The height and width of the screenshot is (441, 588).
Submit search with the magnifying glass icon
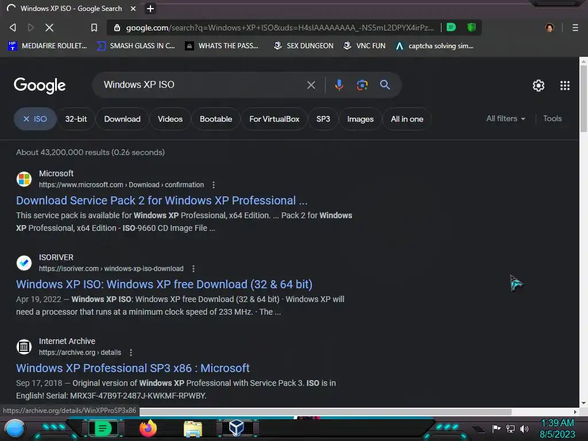[x=385, y=85]
